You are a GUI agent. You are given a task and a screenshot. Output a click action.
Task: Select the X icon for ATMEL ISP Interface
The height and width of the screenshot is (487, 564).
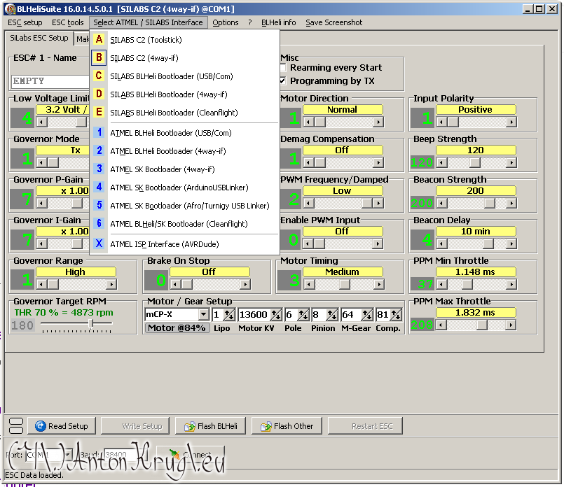click(99, 244)
